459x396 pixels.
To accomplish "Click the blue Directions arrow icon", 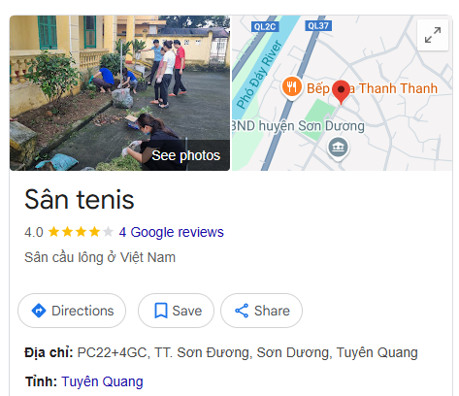I will pos(39,311).
